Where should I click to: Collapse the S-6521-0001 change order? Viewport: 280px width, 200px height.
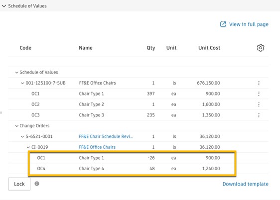click(22, 136)
